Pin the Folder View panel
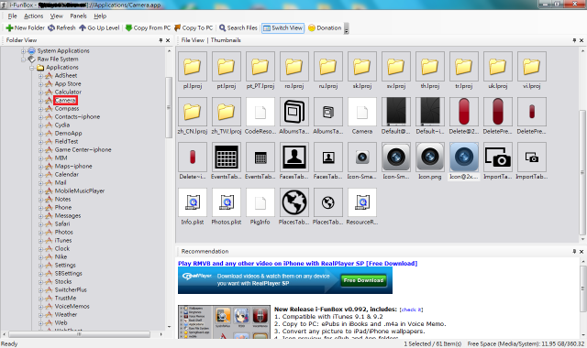587x348 pixels. [161, 40]
